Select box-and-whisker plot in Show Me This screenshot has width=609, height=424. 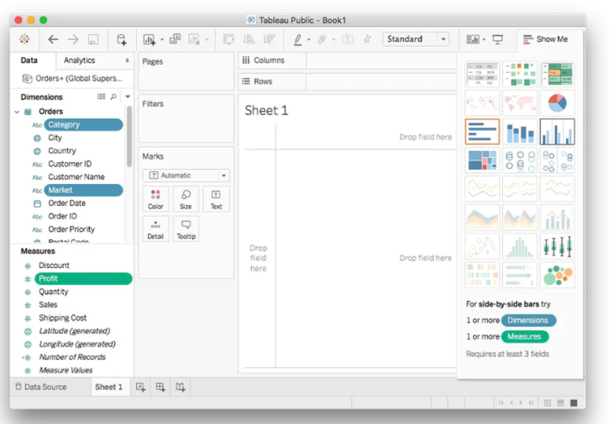[557, 246]
